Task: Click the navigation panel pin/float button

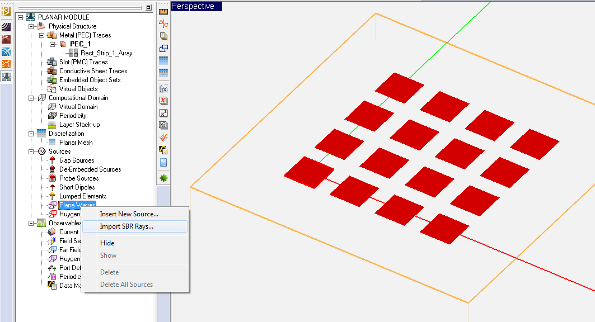Action: [x=148, y=7]
